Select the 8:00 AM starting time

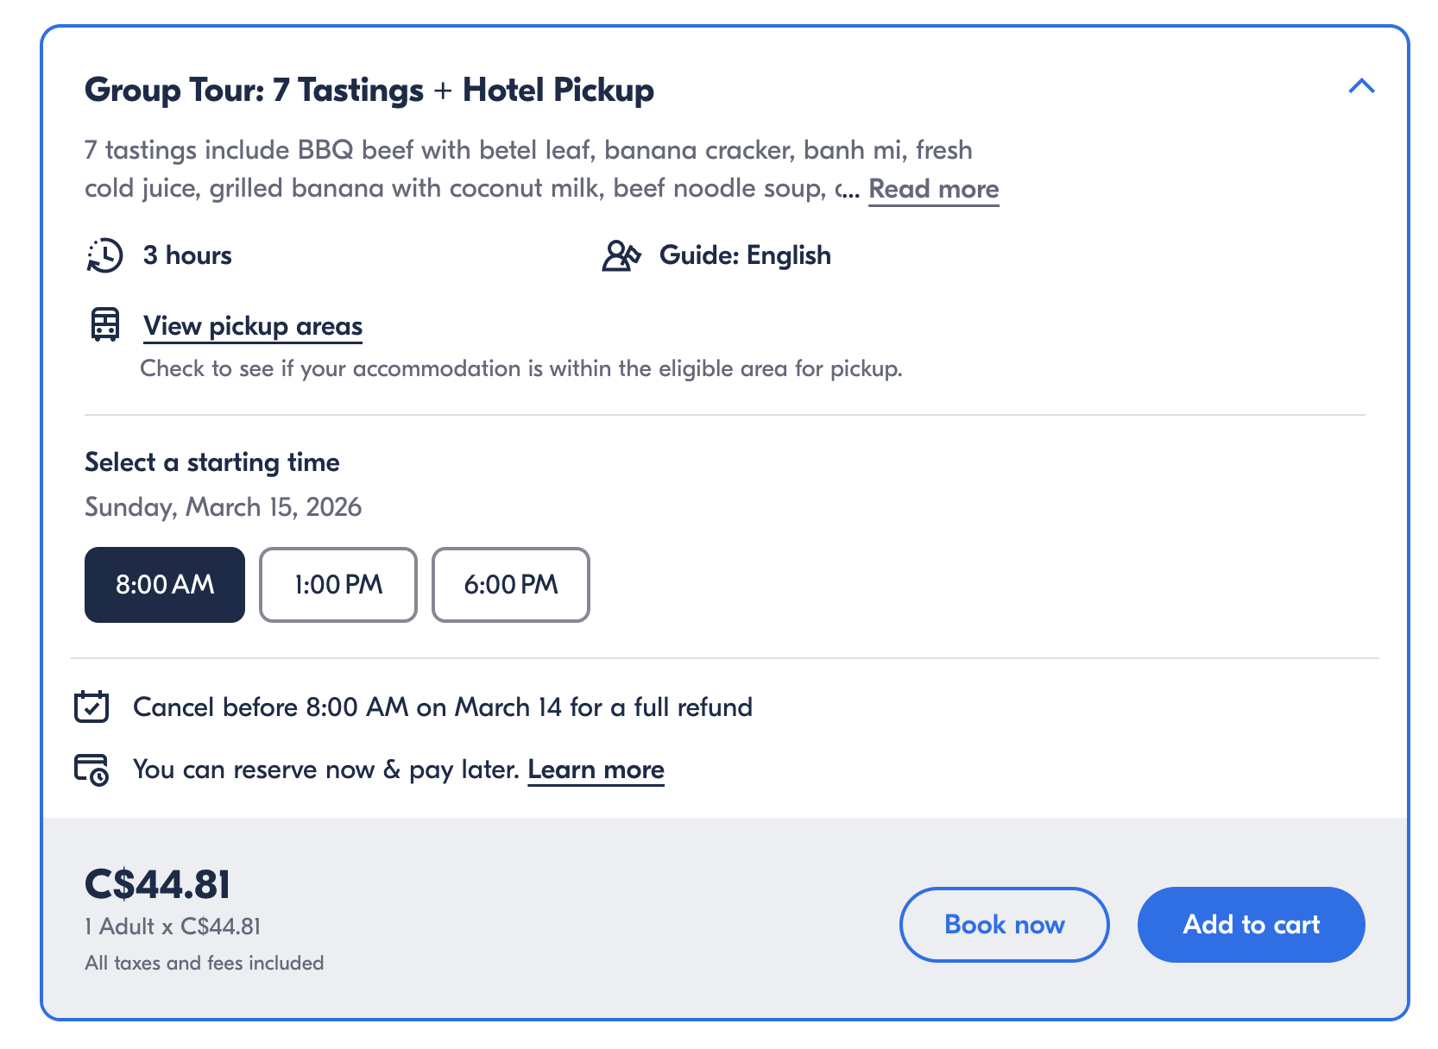(x=164, y=585)
